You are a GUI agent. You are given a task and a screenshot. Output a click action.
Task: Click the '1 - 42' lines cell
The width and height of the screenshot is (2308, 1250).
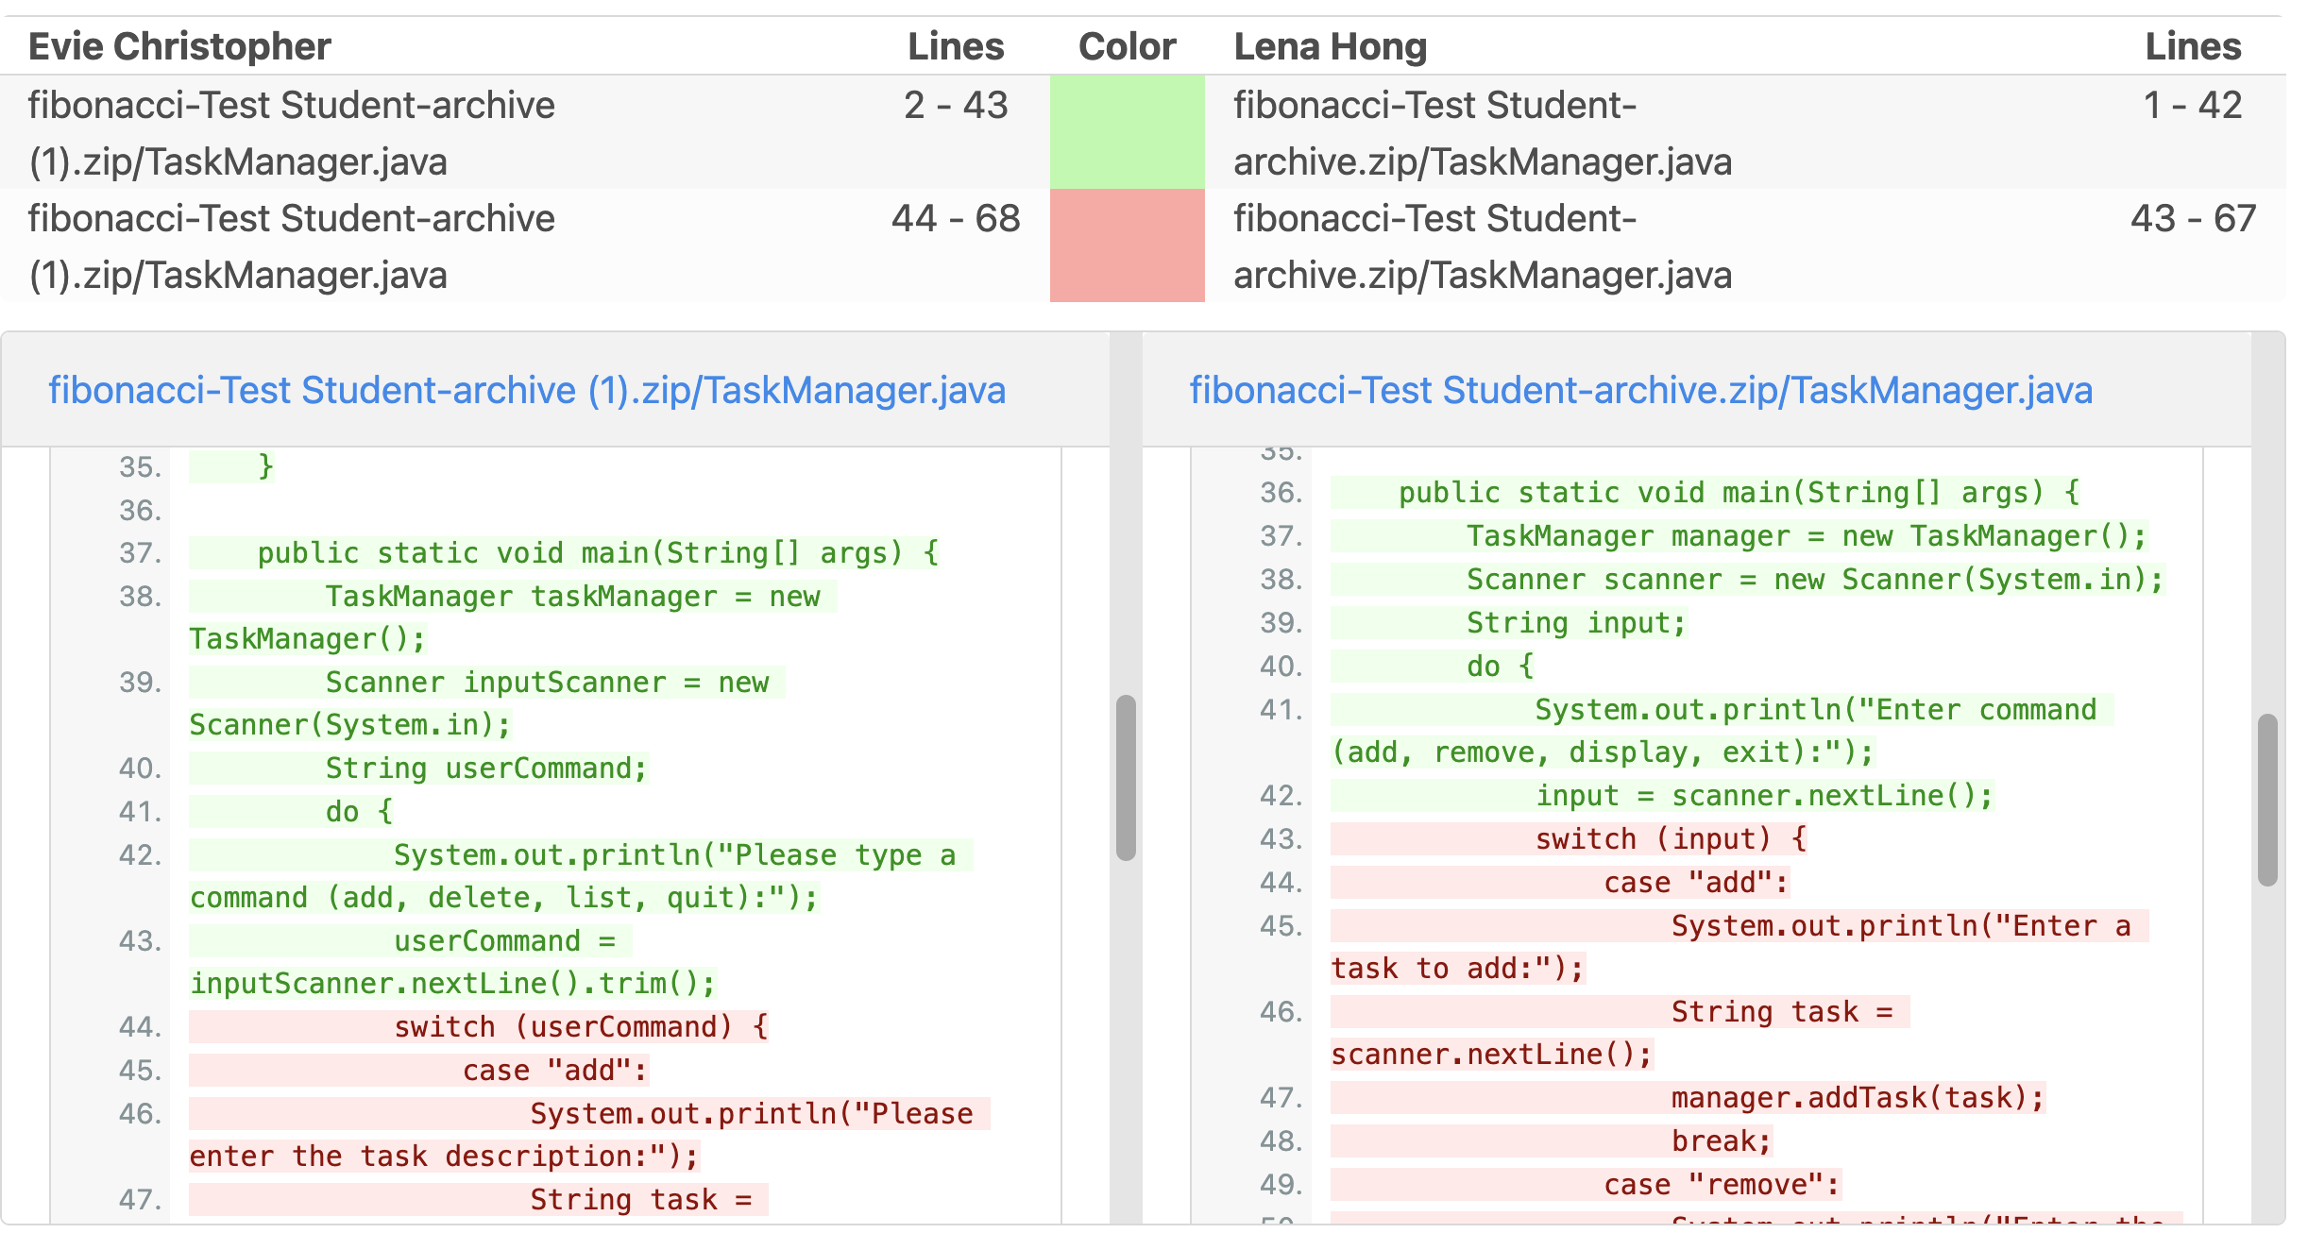(x=2192, y=105)
